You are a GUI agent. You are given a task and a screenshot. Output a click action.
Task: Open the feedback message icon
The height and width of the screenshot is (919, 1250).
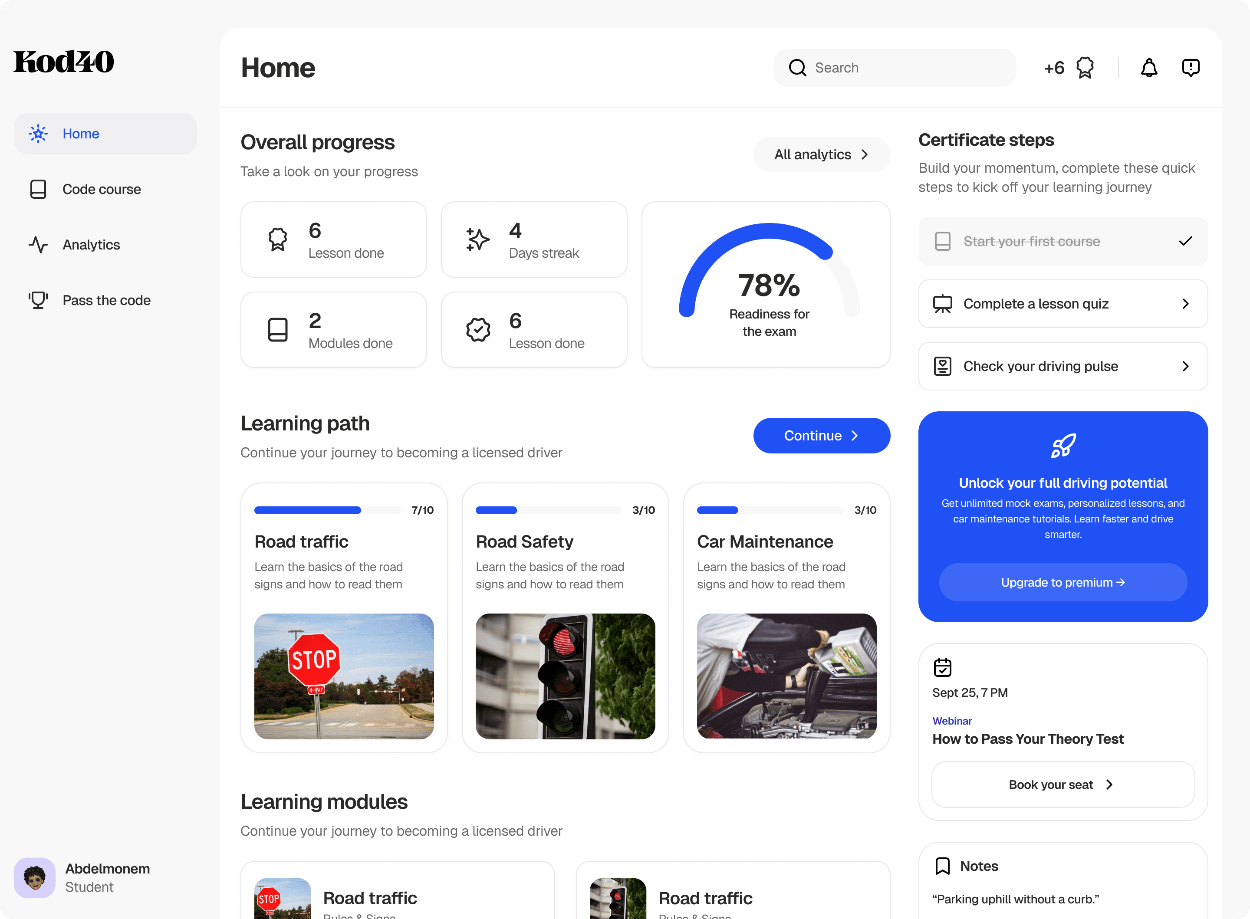coord(1191,68)
